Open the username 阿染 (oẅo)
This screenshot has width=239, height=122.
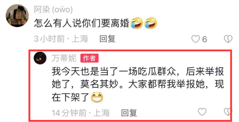pyautogui.click(x=53, y=10)
